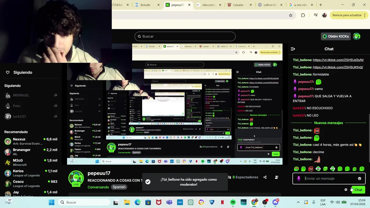Screen dimensions: 370x208
Task: Insert the red angry emote from quick bar
Action: [x=311, y=169]
